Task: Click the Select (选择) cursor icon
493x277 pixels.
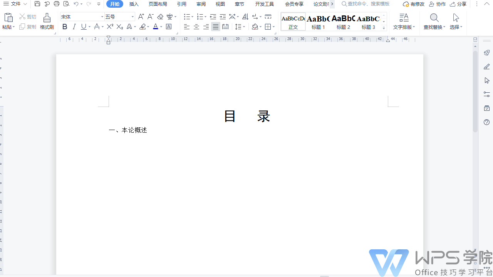Action: [456, 21]
